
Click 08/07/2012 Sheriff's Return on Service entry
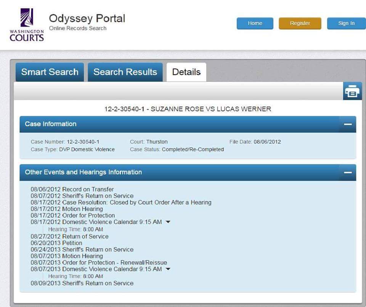click(82, 196)
